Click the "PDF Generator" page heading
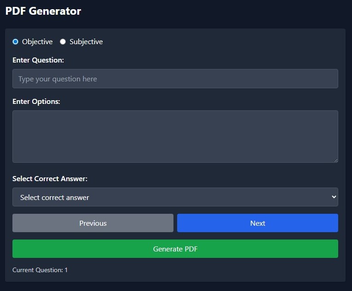This screenshot has width=352, height=291. pos(43,11)
